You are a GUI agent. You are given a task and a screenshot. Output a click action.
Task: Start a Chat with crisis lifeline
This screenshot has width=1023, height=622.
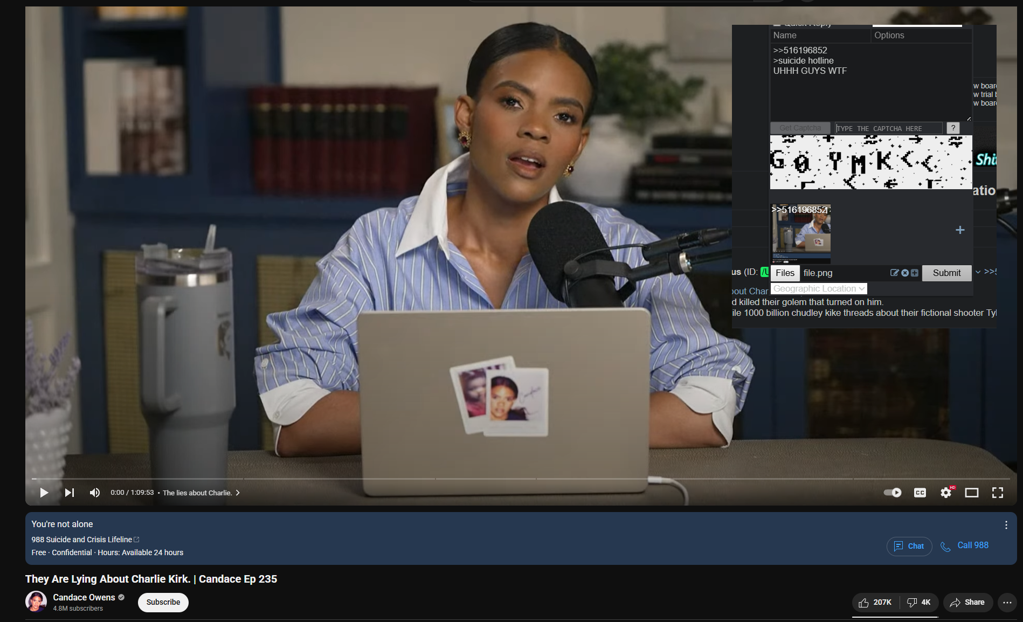909,546
